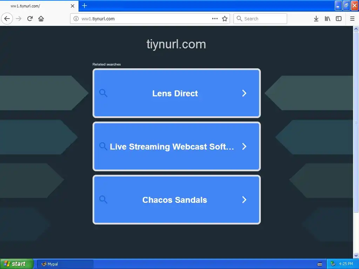The width and height of the screenshot is (359, 269).
Task: Open the Windows start menu
Action: click(x=16, y=264)
